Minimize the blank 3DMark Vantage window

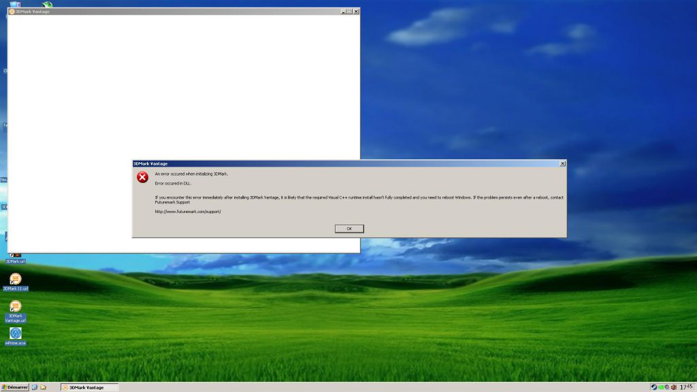pyautogui.click(x=343, y=12)
